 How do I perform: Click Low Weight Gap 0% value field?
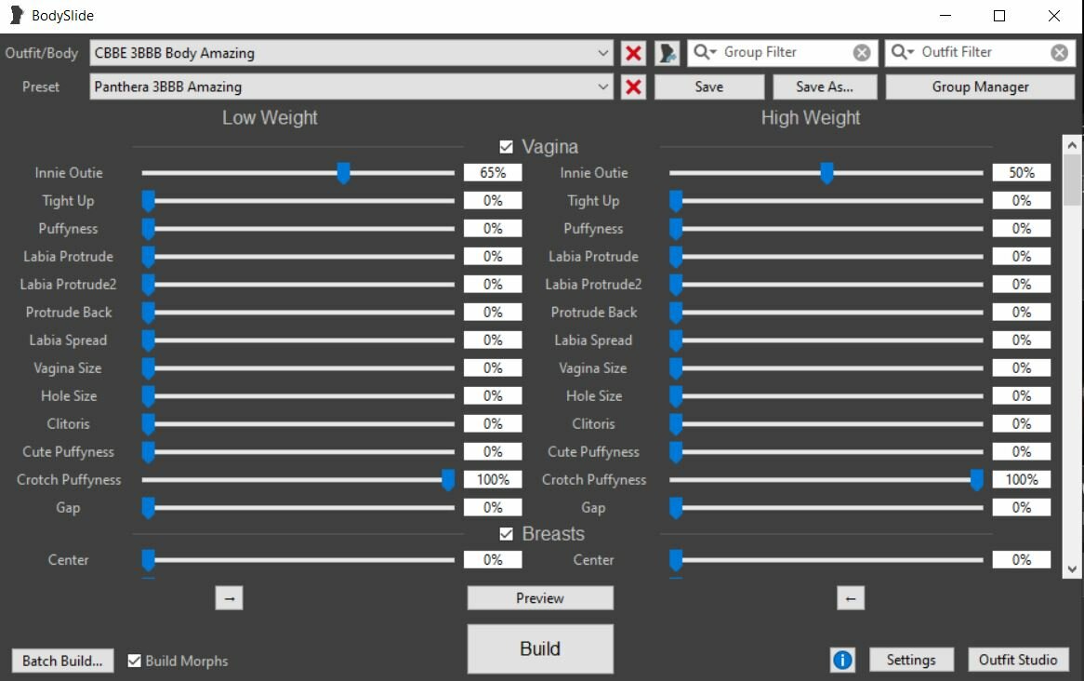point(493,507)
